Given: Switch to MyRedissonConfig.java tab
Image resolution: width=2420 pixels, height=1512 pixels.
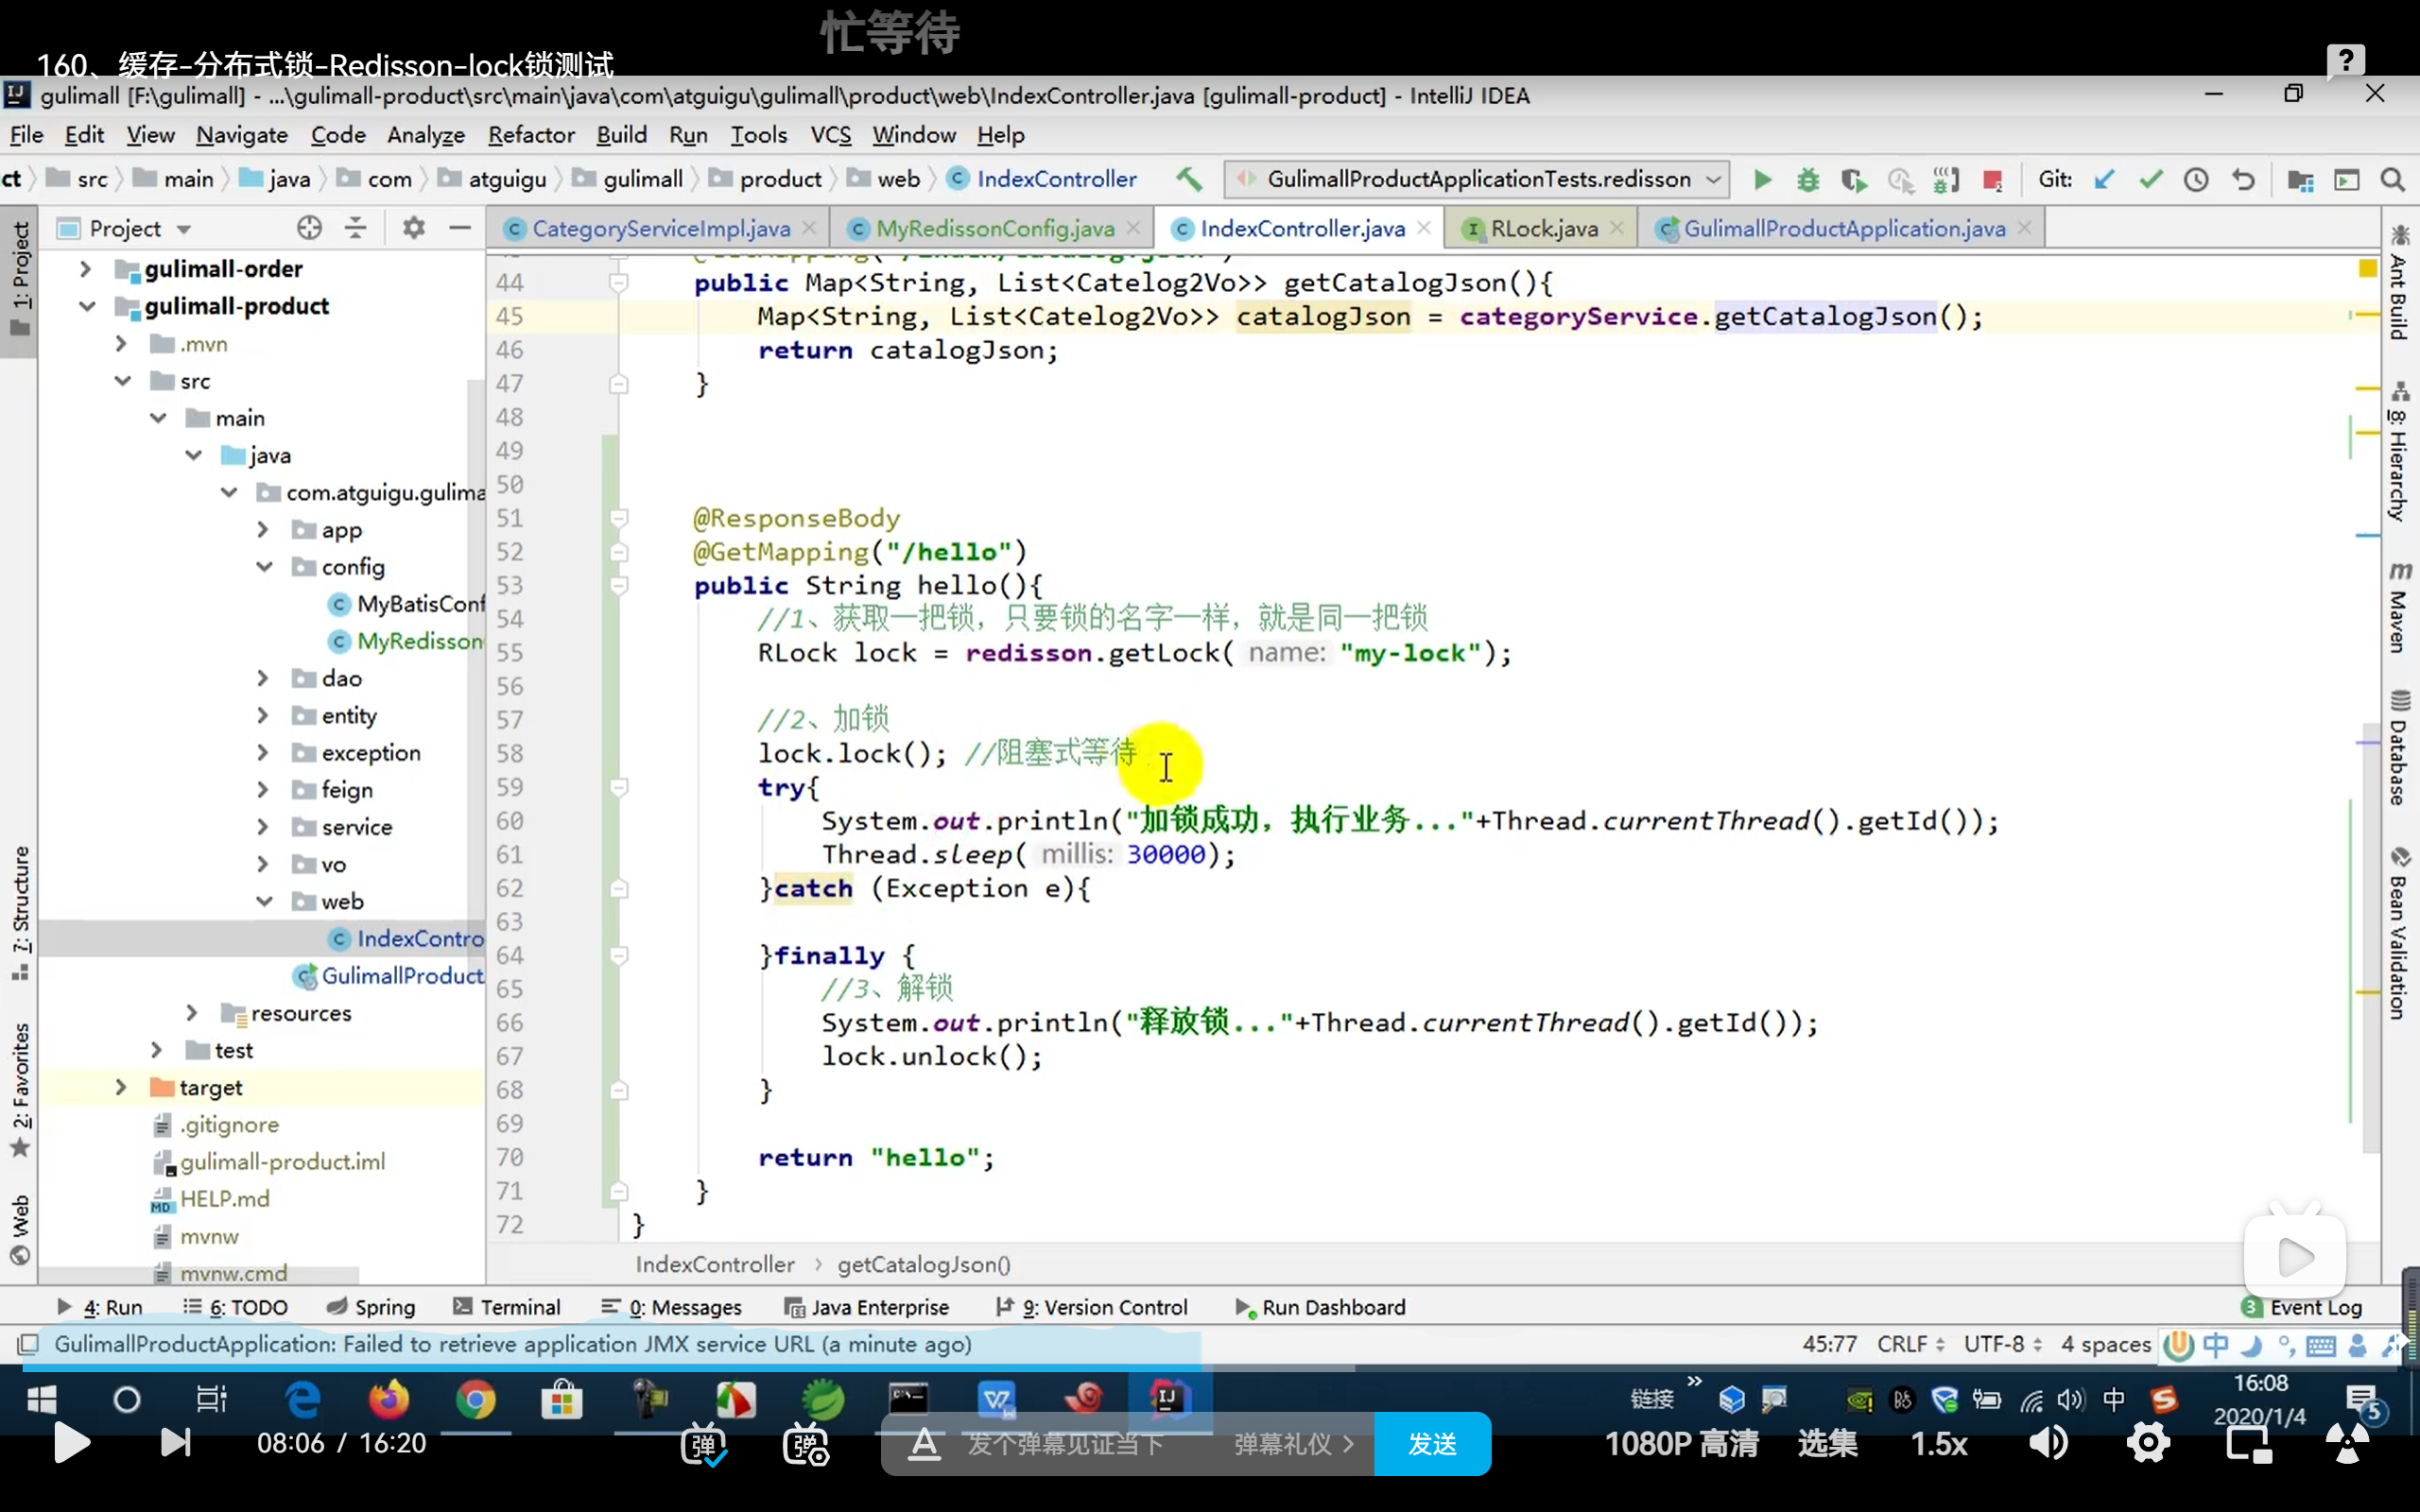Looking at the screenshot, I should coord(994,229).
